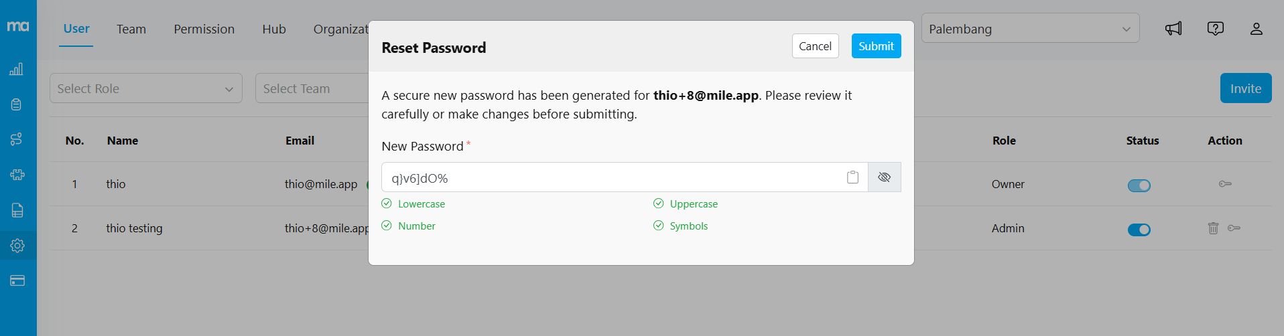Open the Select Team dropdown
Viewport: 1284px width, 336px height.
(312, 88)
